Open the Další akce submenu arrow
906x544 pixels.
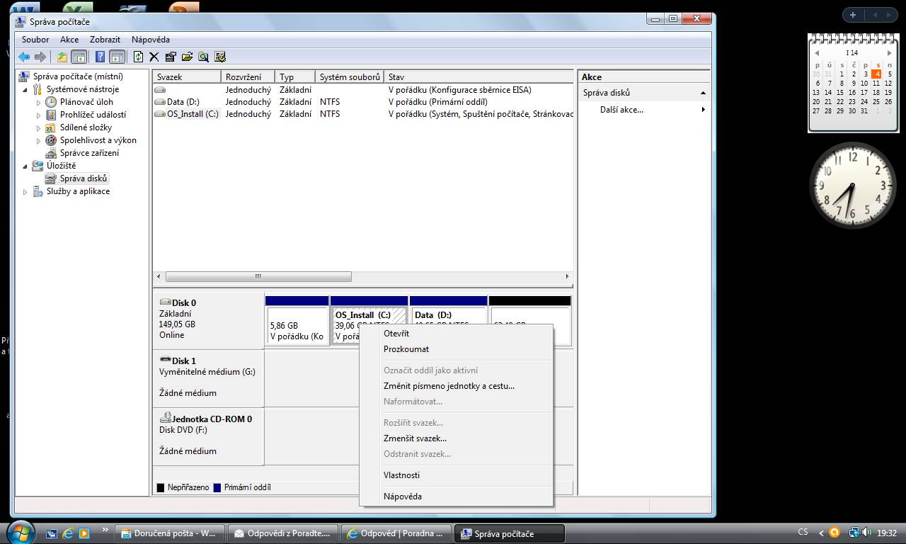click(703, 110)
